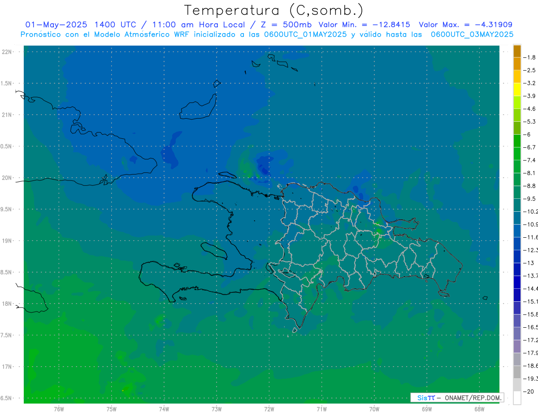Click the 69W longitude axis label
Image resolution: width=538 pixels, height=415 pixels.
point(426,409)
